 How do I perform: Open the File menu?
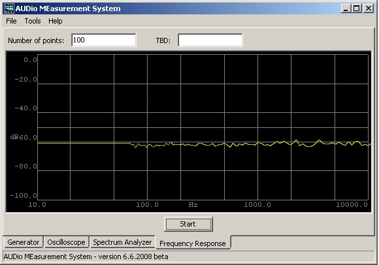coord(11,21)
